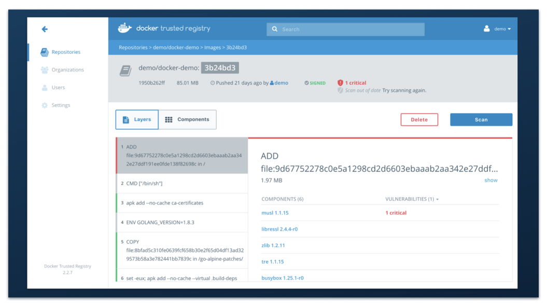Click the back arrow icon in the sidebar
Image resolution: width=547 pixels, height=304 pixels.
45,29
